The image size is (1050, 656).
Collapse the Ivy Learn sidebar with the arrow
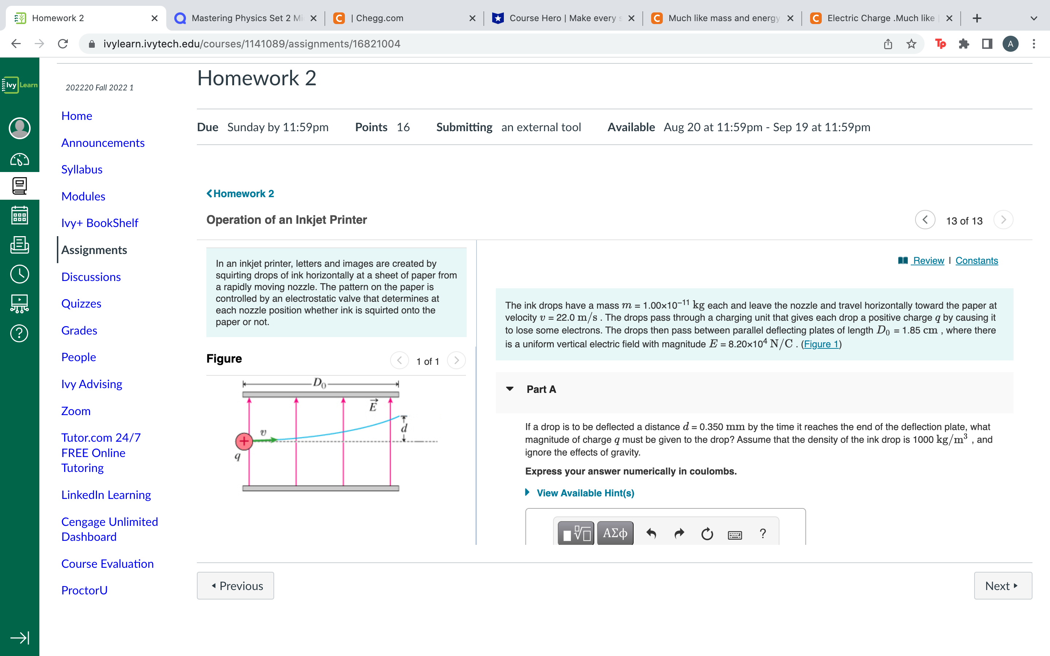20,638
